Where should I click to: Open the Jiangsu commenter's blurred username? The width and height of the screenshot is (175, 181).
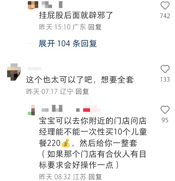pos(52,108)
